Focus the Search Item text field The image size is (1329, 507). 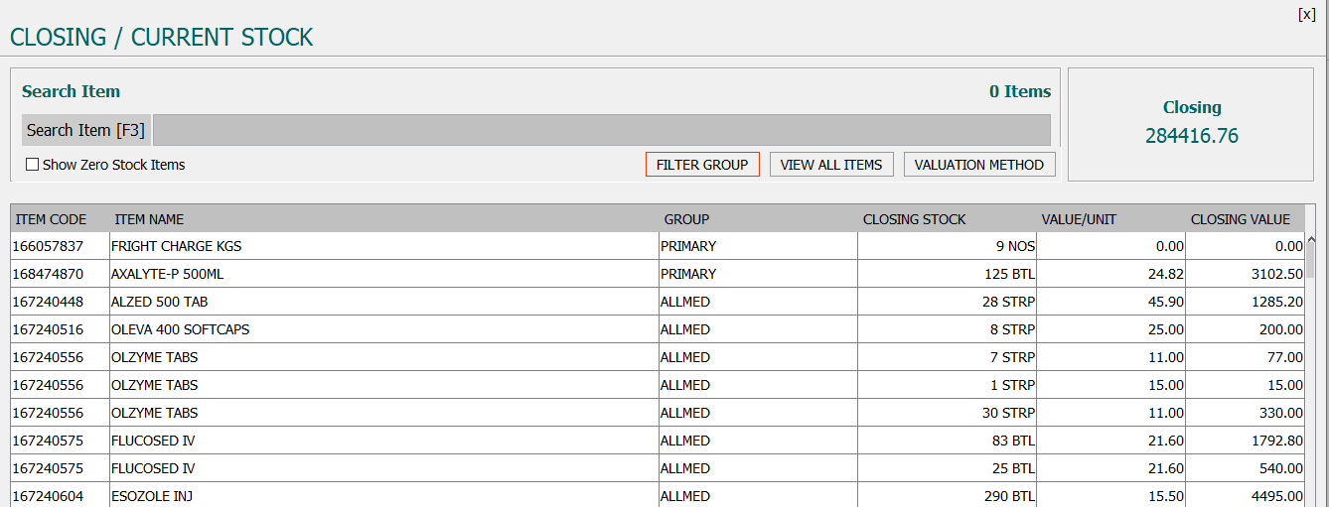[x=601, y=130]
